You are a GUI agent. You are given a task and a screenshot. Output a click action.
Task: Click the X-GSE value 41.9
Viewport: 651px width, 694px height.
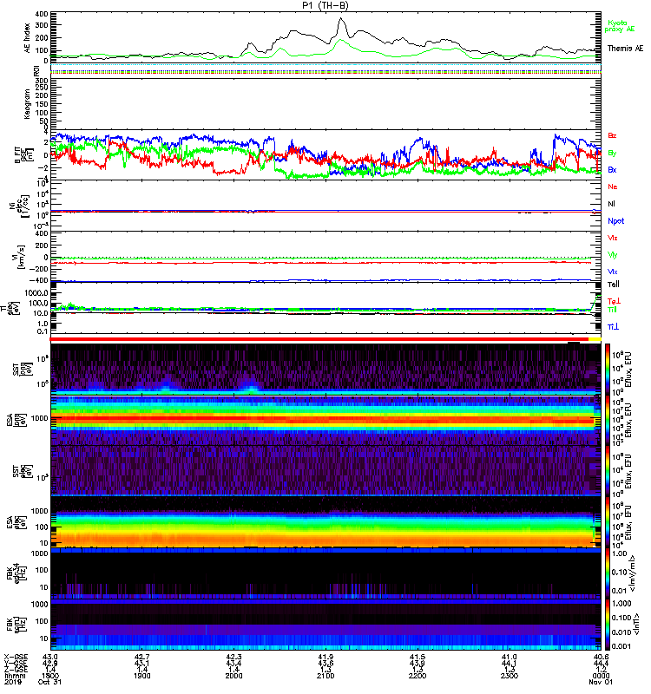(x=325, y=657)
